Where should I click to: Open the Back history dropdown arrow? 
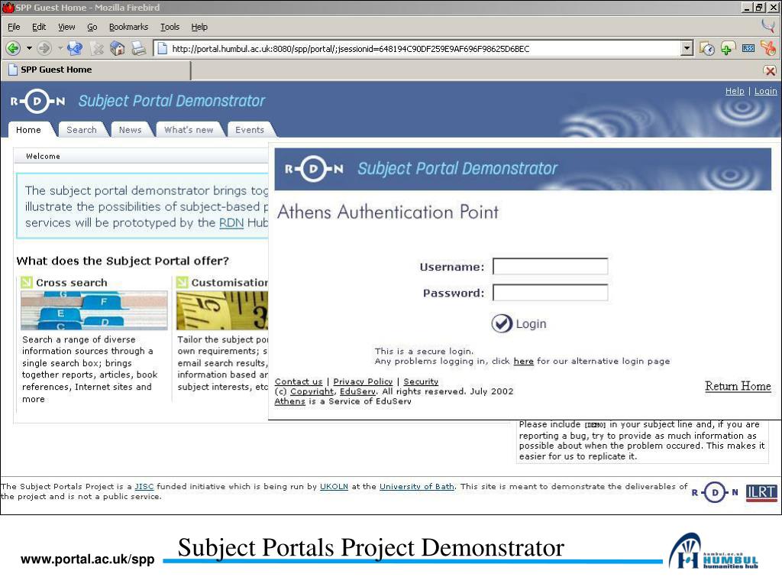[x=29, y=48]
